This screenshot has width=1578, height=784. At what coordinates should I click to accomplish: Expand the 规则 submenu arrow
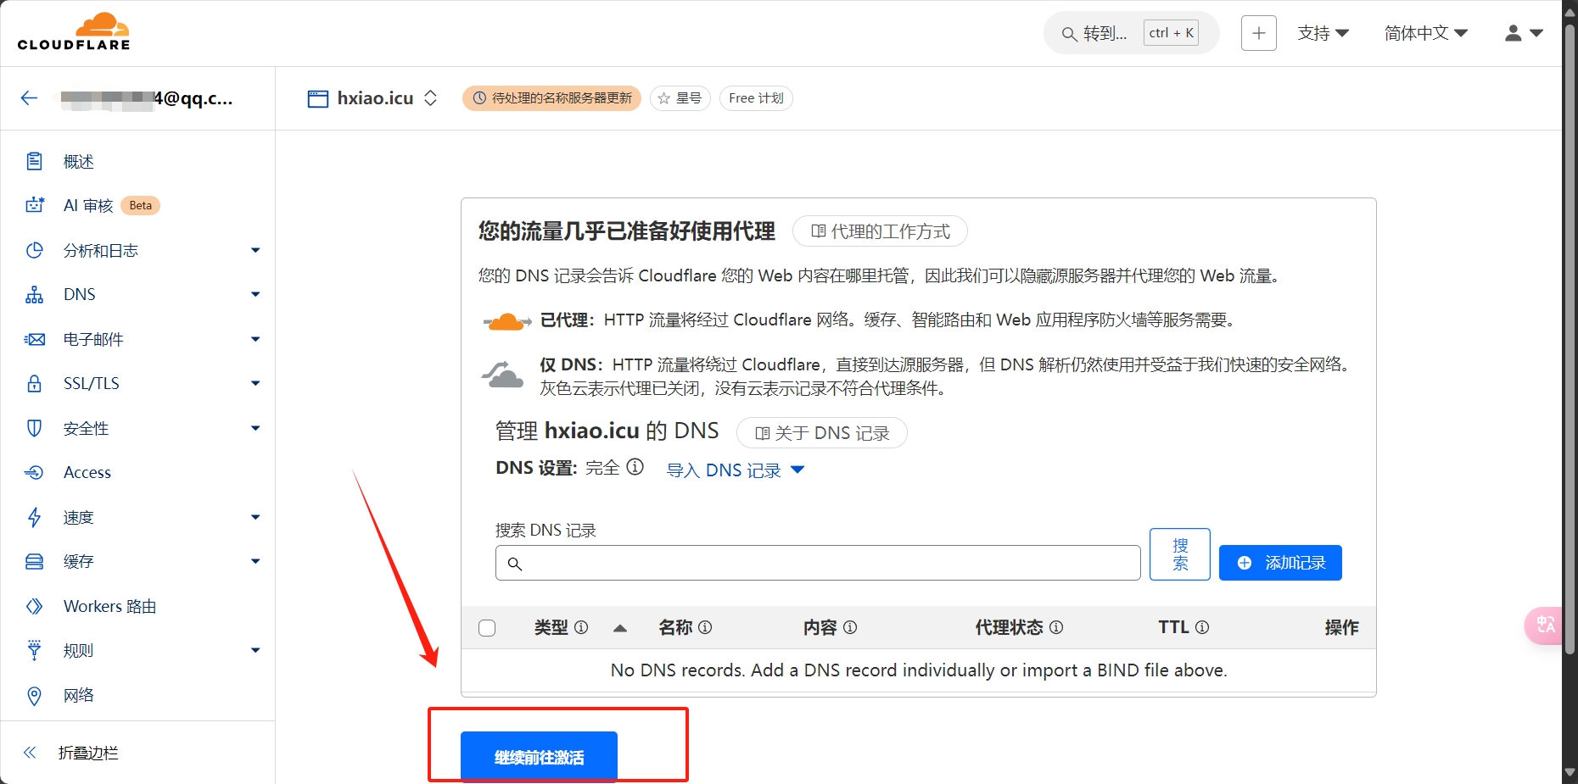[x=255, y=650]
